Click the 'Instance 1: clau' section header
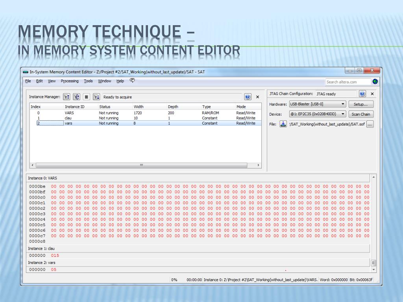Image resolution: width=403 pixels, height=302 pixels. [198, 249]
